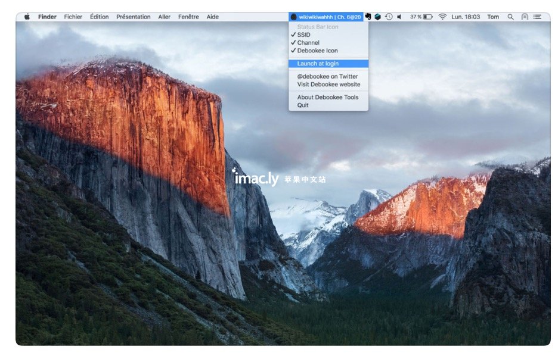The width and height of the screenshot is (558, 356).
Task: Toggle Channel display in status bar
Action: (x=328, y=43)
